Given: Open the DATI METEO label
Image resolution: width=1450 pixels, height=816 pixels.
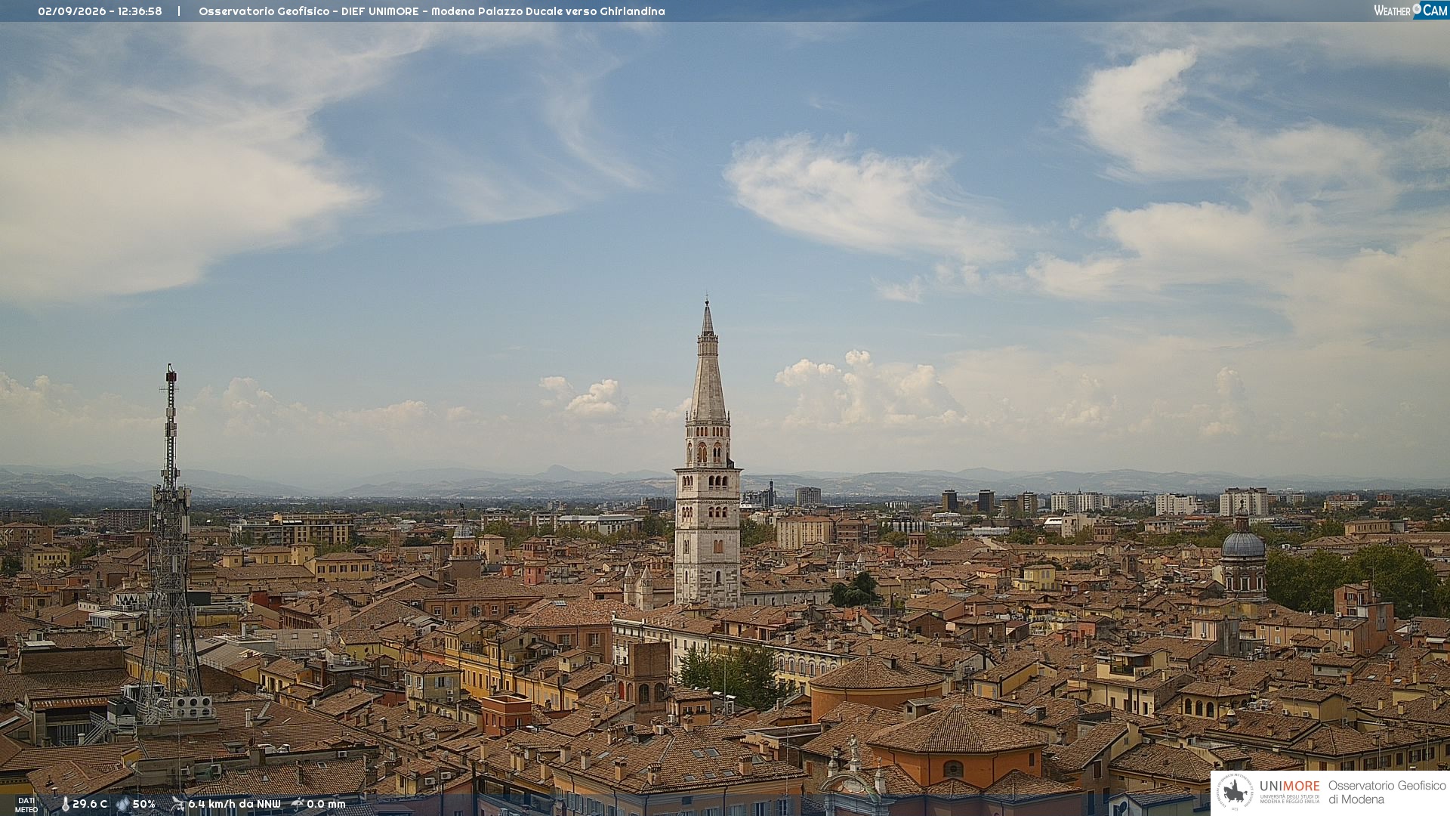Looking at the screenshot, I should (26, 805).
